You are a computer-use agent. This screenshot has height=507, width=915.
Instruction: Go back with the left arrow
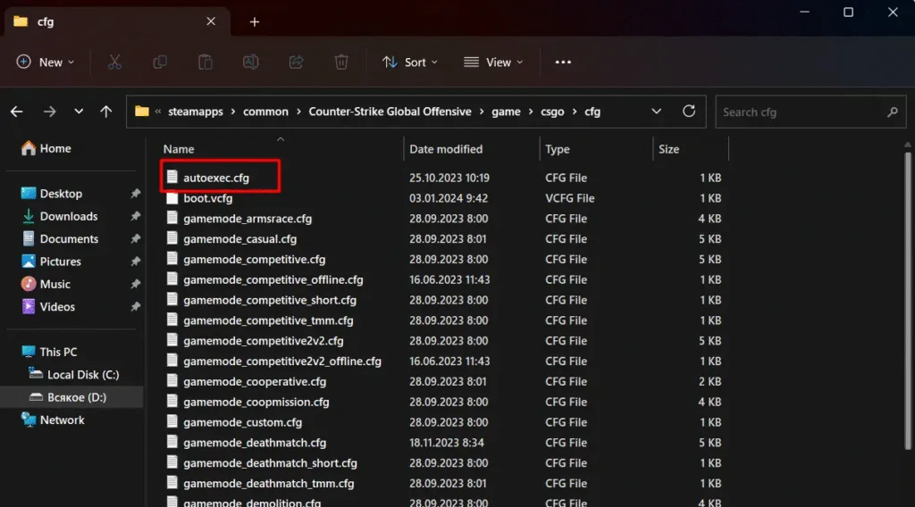(x=16, y=112)
